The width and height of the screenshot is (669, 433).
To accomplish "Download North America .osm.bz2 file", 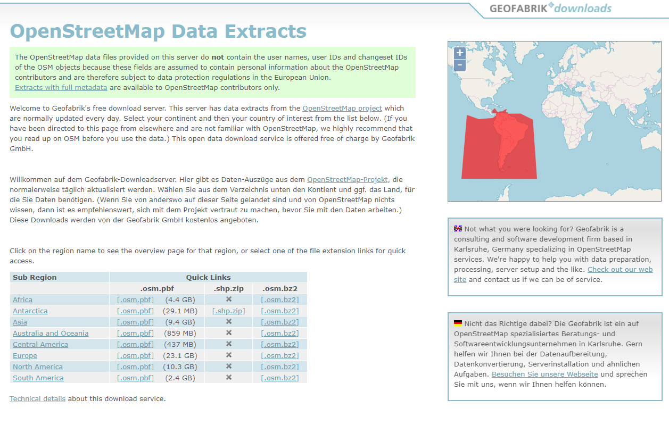I will tap(280, 367).
